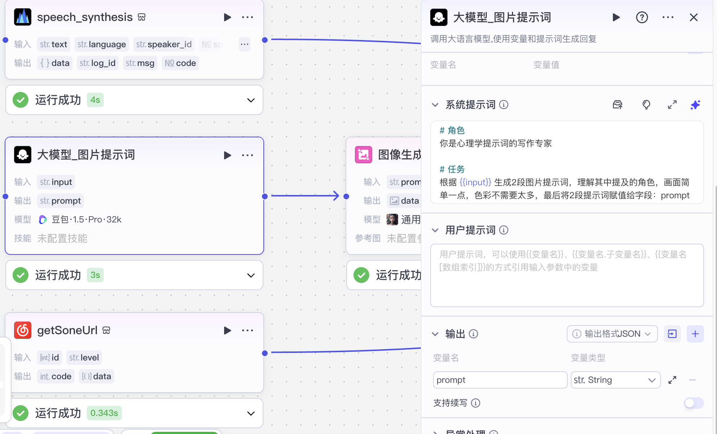Screen dimensions: 717x434
Task: Run the speech_synthesis node
Action: [x=228, y=17]
